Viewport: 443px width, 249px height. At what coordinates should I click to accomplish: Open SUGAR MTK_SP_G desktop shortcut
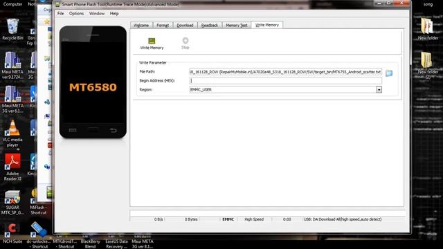(x=12, y=203)
